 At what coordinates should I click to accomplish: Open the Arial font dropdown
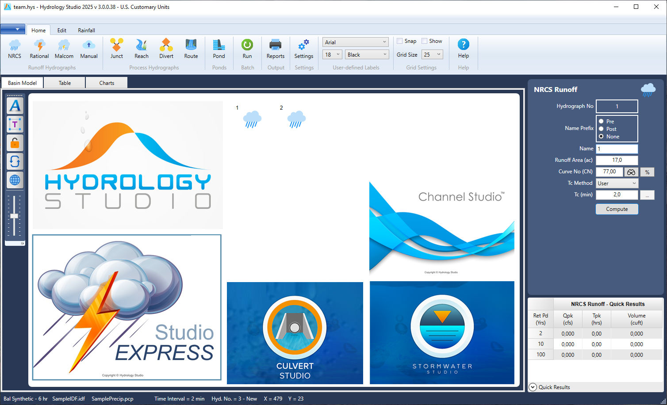pos(355,42)
